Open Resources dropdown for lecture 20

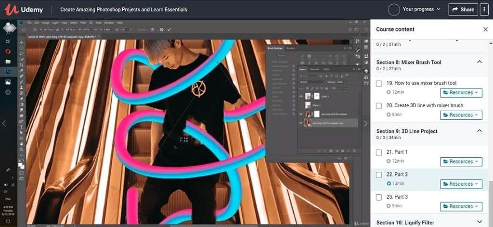pyautogui.click(x=461, y=115)
